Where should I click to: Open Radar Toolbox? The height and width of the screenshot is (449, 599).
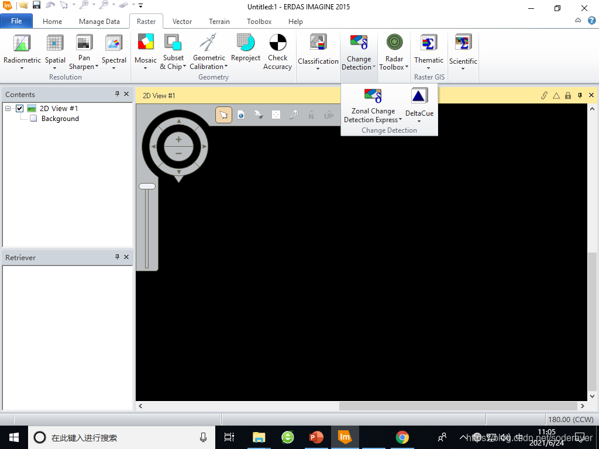[394, 51]
